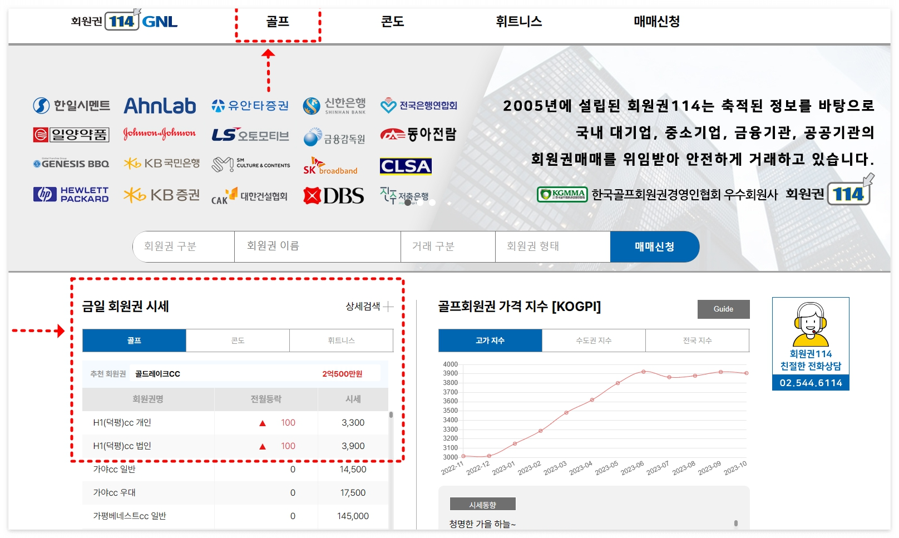Click the SK broadband logo
Screen dimensions: 899x538
click(x=330, y=166)
